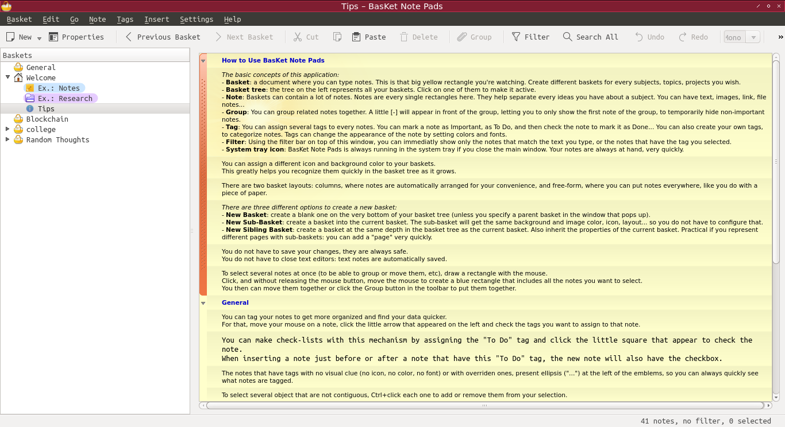This screenshot has height=427, width=785.
Task: Click the Baskets panel header
Action: [95, 55]
